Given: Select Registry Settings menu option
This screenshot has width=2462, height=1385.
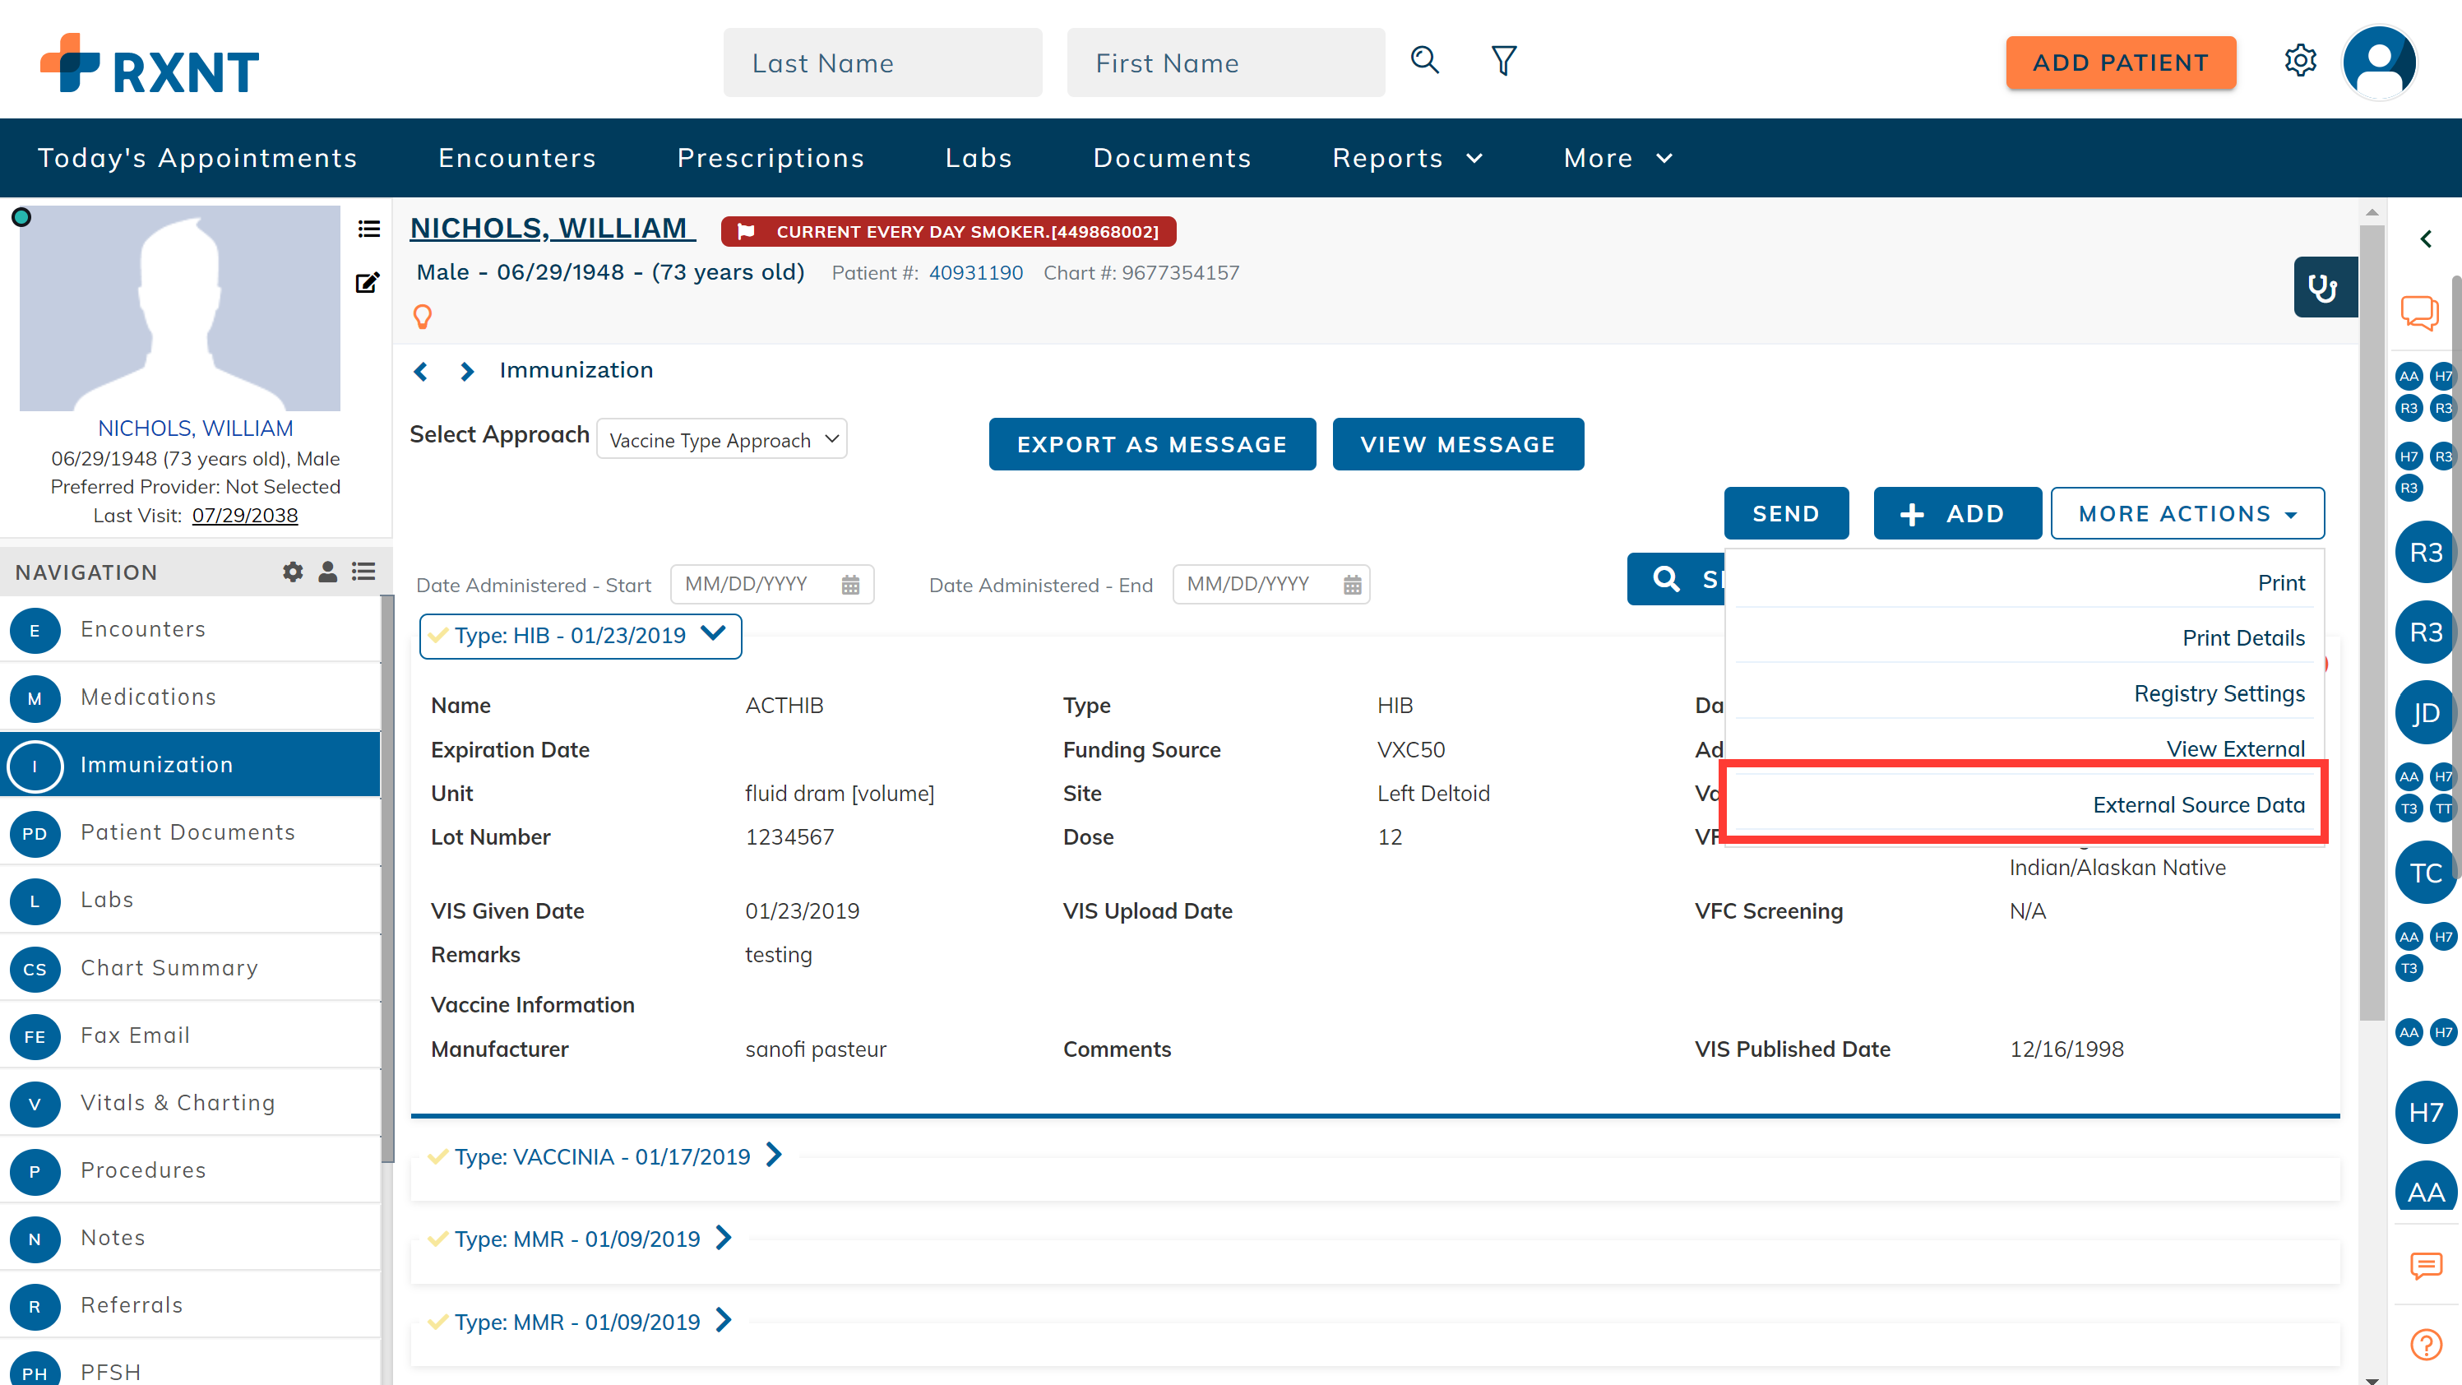Looking at the screenshot, I should pos(2219,693).
